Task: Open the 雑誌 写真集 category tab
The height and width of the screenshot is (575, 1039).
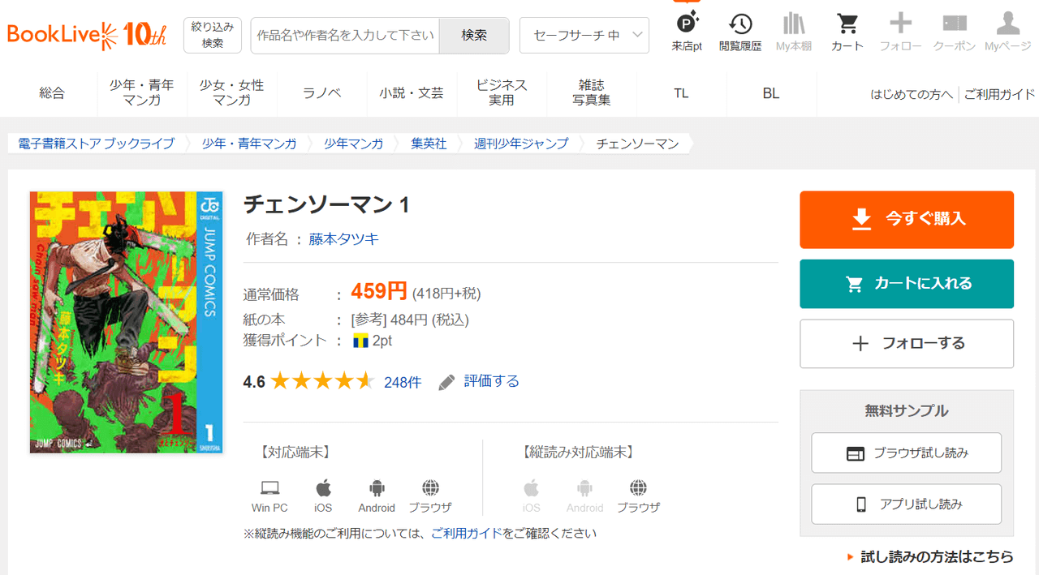Action: (592, 93)
